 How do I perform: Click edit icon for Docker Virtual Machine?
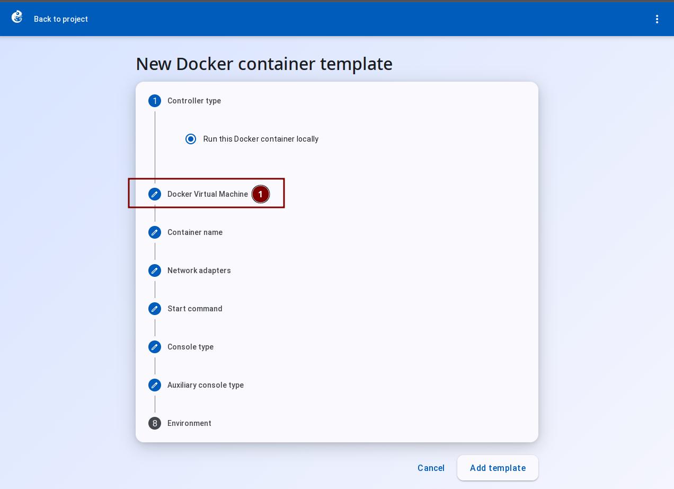(155, 194)
